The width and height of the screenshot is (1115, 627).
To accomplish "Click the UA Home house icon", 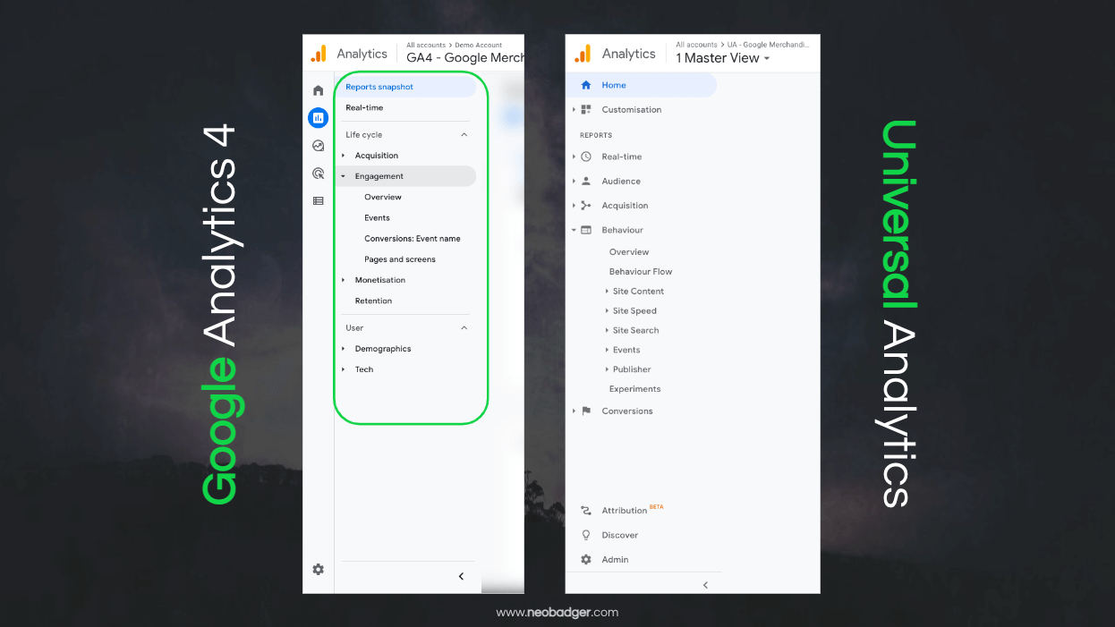I will [586, 85].
